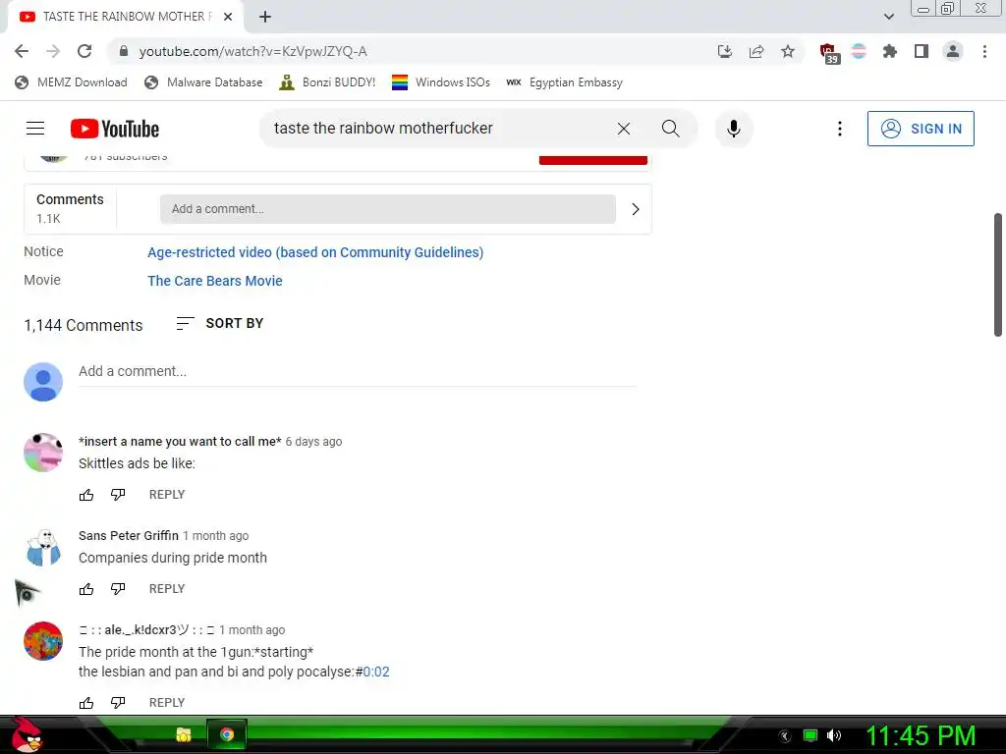Select the TASTE THE RAINBOW tab
The image size is (1006, 754).
pyautogui.click(x=126, y=17)
